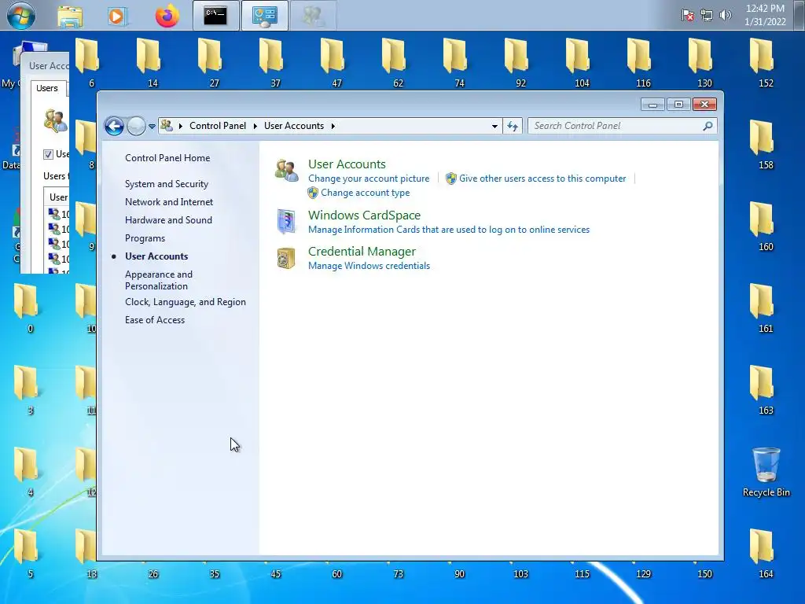
Task: Expand the arrow after User Accounts breadcrumb
Action: [333, 126]
